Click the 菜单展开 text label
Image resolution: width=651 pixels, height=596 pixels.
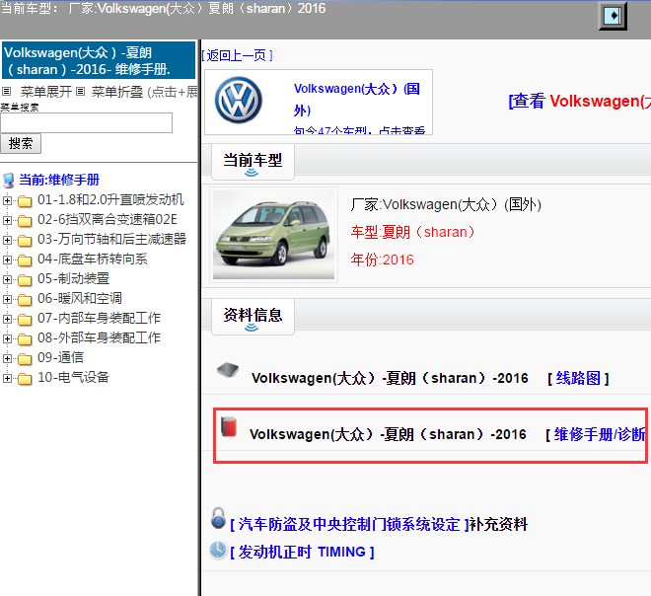click(46, 92)
